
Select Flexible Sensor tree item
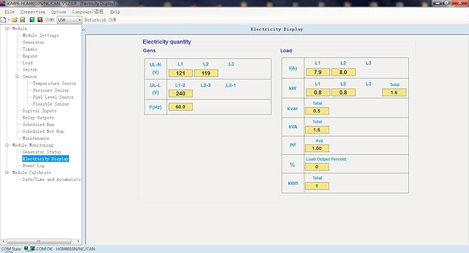tap(51, 104)
